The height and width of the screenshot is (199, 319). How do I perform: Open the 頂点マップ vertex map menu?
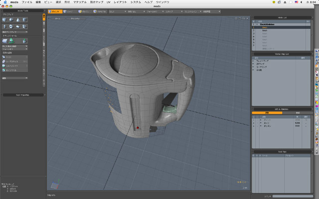point(97,2)
